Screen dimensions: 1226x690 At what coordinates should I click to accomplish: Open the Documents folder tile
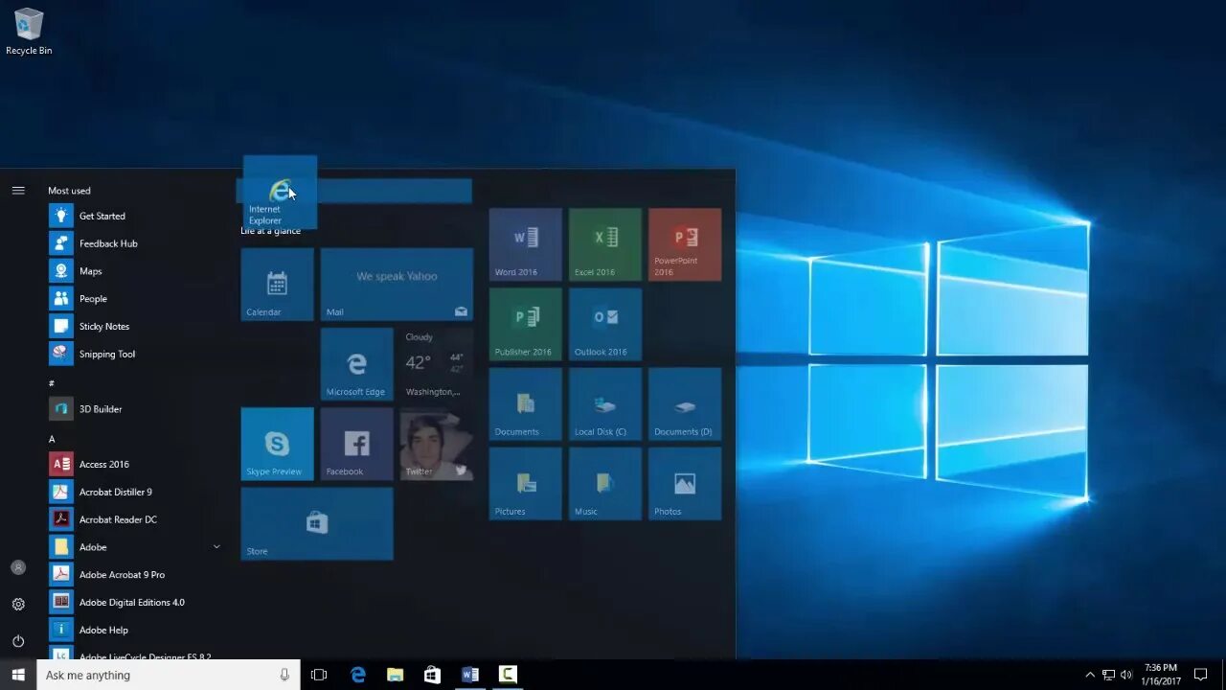pyautogui.click(x=526, y=403)
